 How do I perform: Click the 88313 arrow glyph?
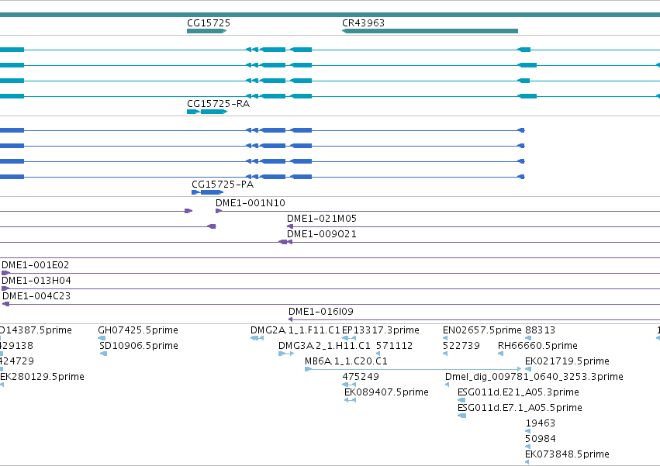(x=528, y=338)
